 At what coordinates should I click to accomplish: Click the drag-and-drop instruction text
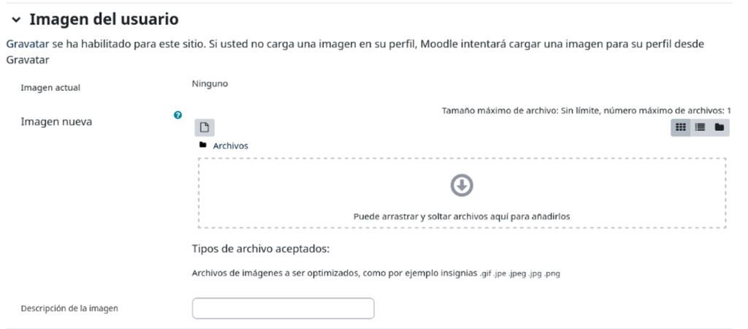pyautogui.click(x=461, y=216)
